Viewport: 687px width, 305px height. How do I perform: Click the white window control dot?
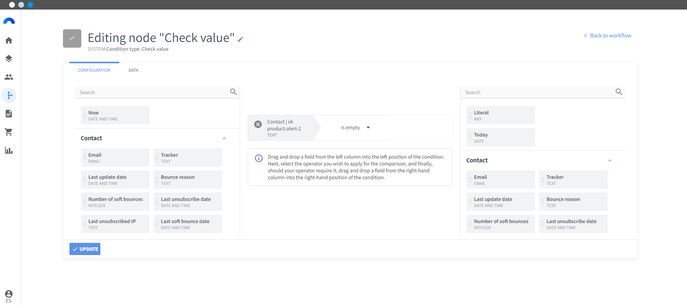click(12, 5)
